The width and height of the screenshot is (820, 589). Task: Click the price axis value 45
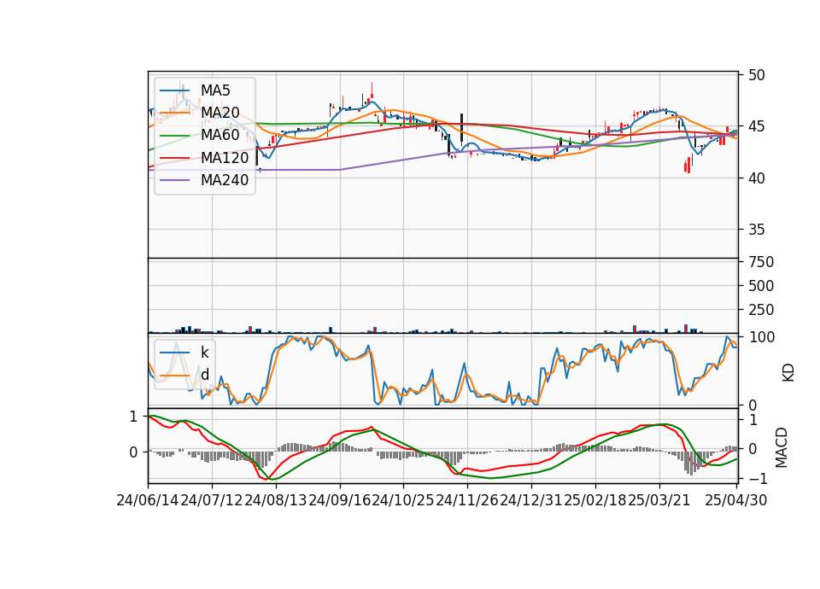pos(756,126)
